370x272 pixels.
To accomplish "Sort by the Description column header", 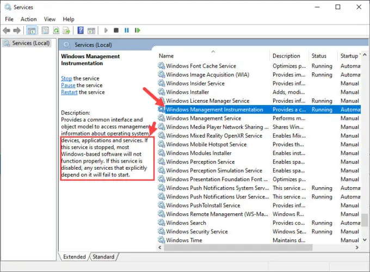I will (x=289, y=55).
